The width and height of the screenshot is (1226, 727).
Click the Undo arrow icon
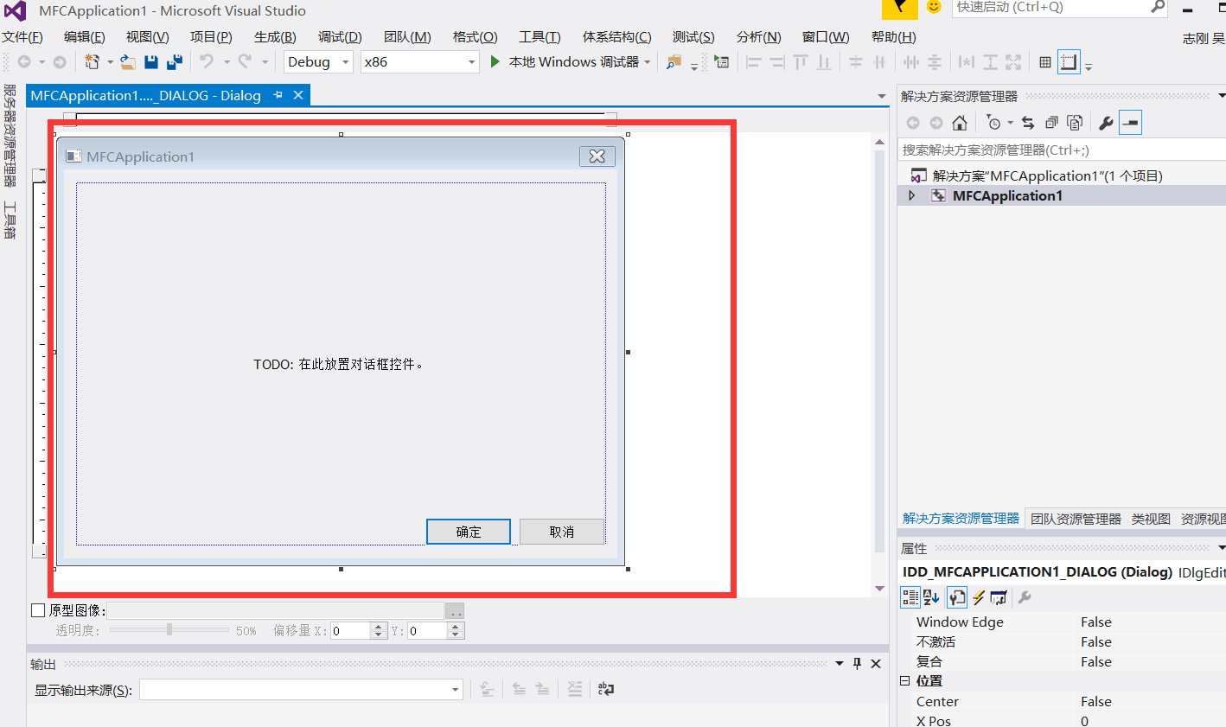tap(207, 61)
